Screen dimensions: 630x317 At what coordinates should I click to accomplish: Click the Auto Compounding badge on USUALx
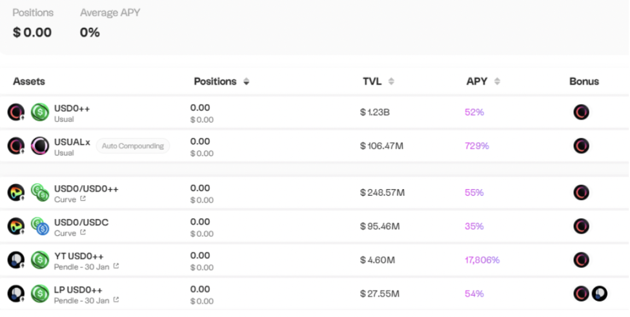pyautogui.click(x=133, y=146)
